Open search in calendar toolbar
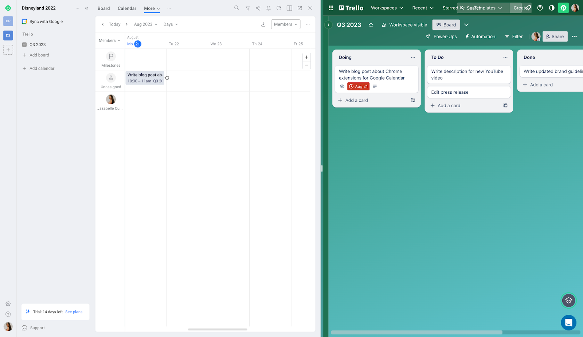583x337 pixels. click(236, 8)
